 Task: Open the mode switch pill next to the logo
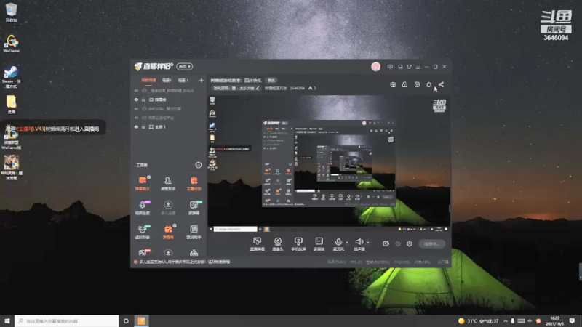click(185, 66)
